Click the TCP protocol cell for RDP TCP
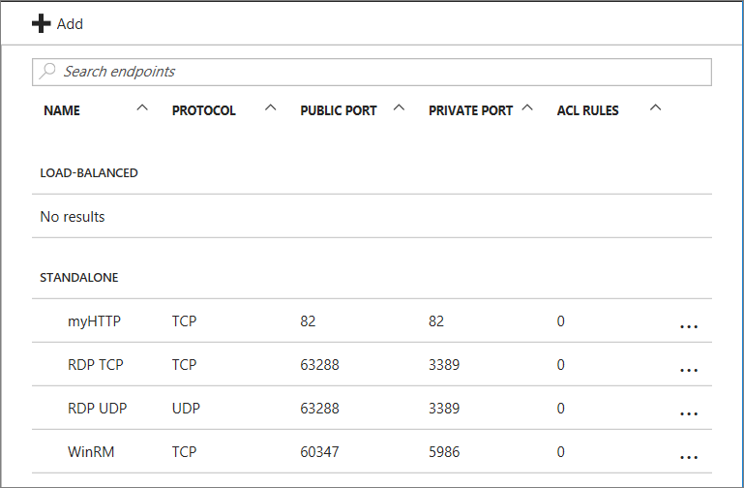This screenshot has height=488, width=744. [x=184, y=365]
